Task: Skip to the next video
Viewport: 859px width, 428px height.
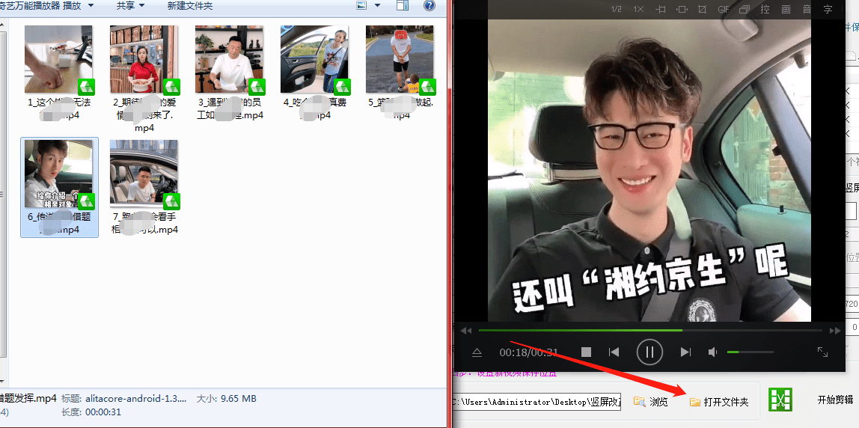Action: [685, 352]
